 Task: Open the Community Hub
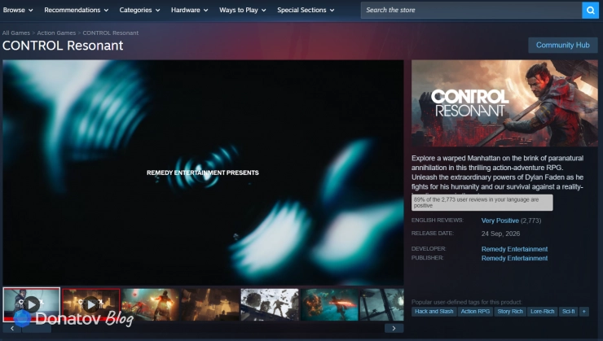pos(562,45)
